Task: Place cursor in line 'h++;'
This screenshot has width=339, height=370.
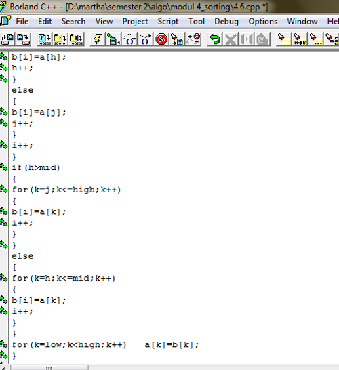Action: pos(22,68)
